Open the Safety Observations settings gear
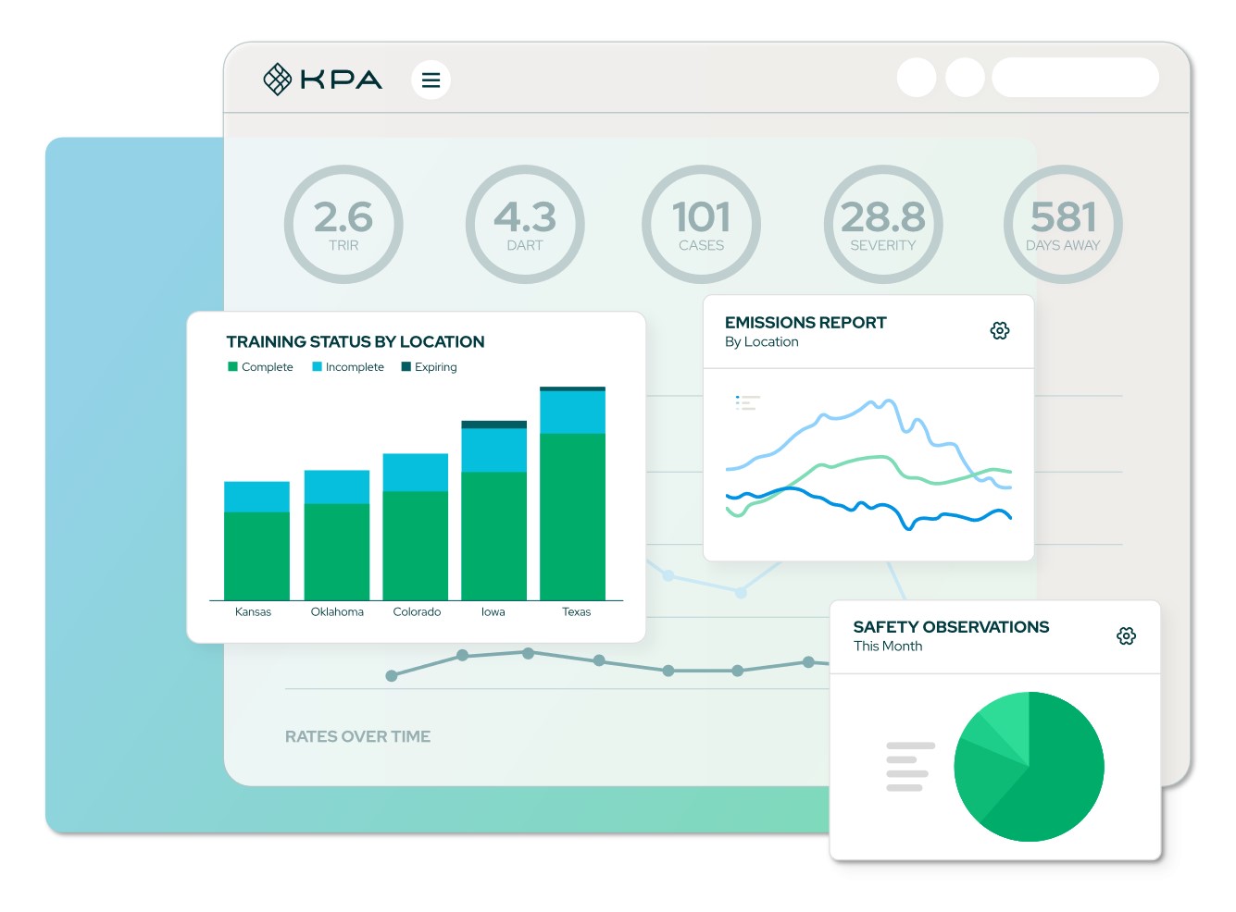Screen dimensions: 1236x912 (1126, 635)
